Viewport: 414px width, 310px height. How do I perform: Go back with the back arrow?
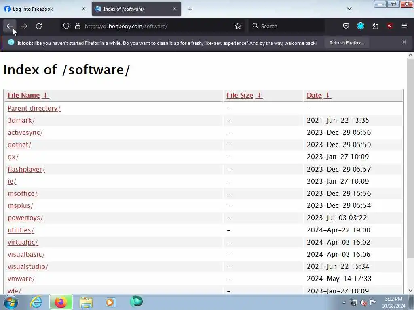(x=10, y=26)
